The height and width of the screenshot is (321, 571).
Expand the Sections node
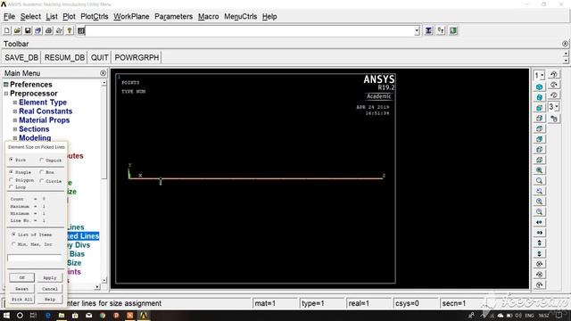(15, 129)
